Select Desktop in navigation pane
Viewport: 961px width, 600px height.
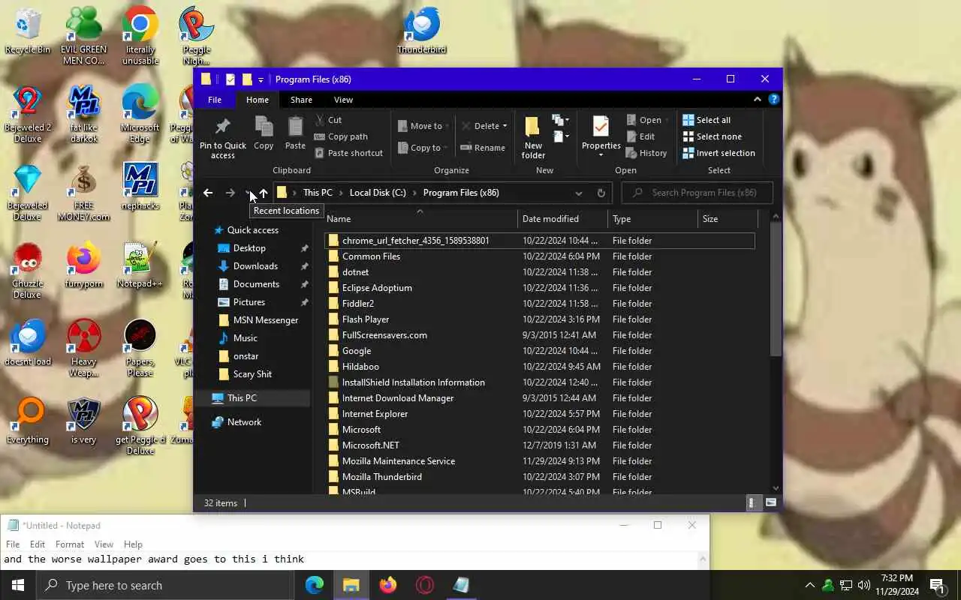[249, 248]
